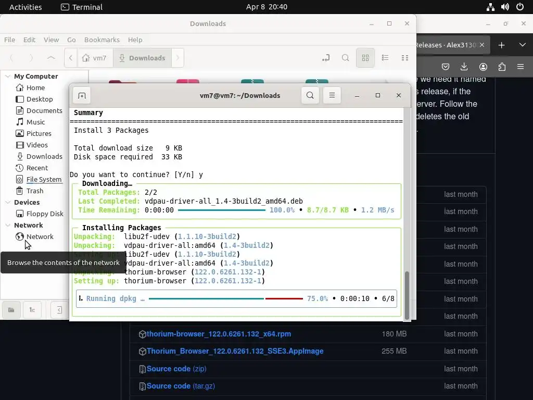The height and width of the screenshot is (400, 533).
Task: Show the previous path bar segment
Action: [71, 58]
